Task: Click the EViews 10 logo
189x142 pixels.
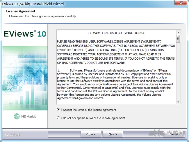Action: pos(25,34)
